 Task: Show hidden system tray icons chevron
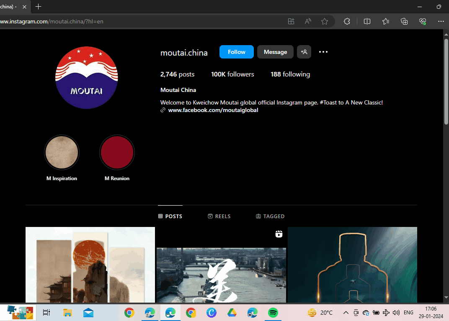tap(346, 313)
